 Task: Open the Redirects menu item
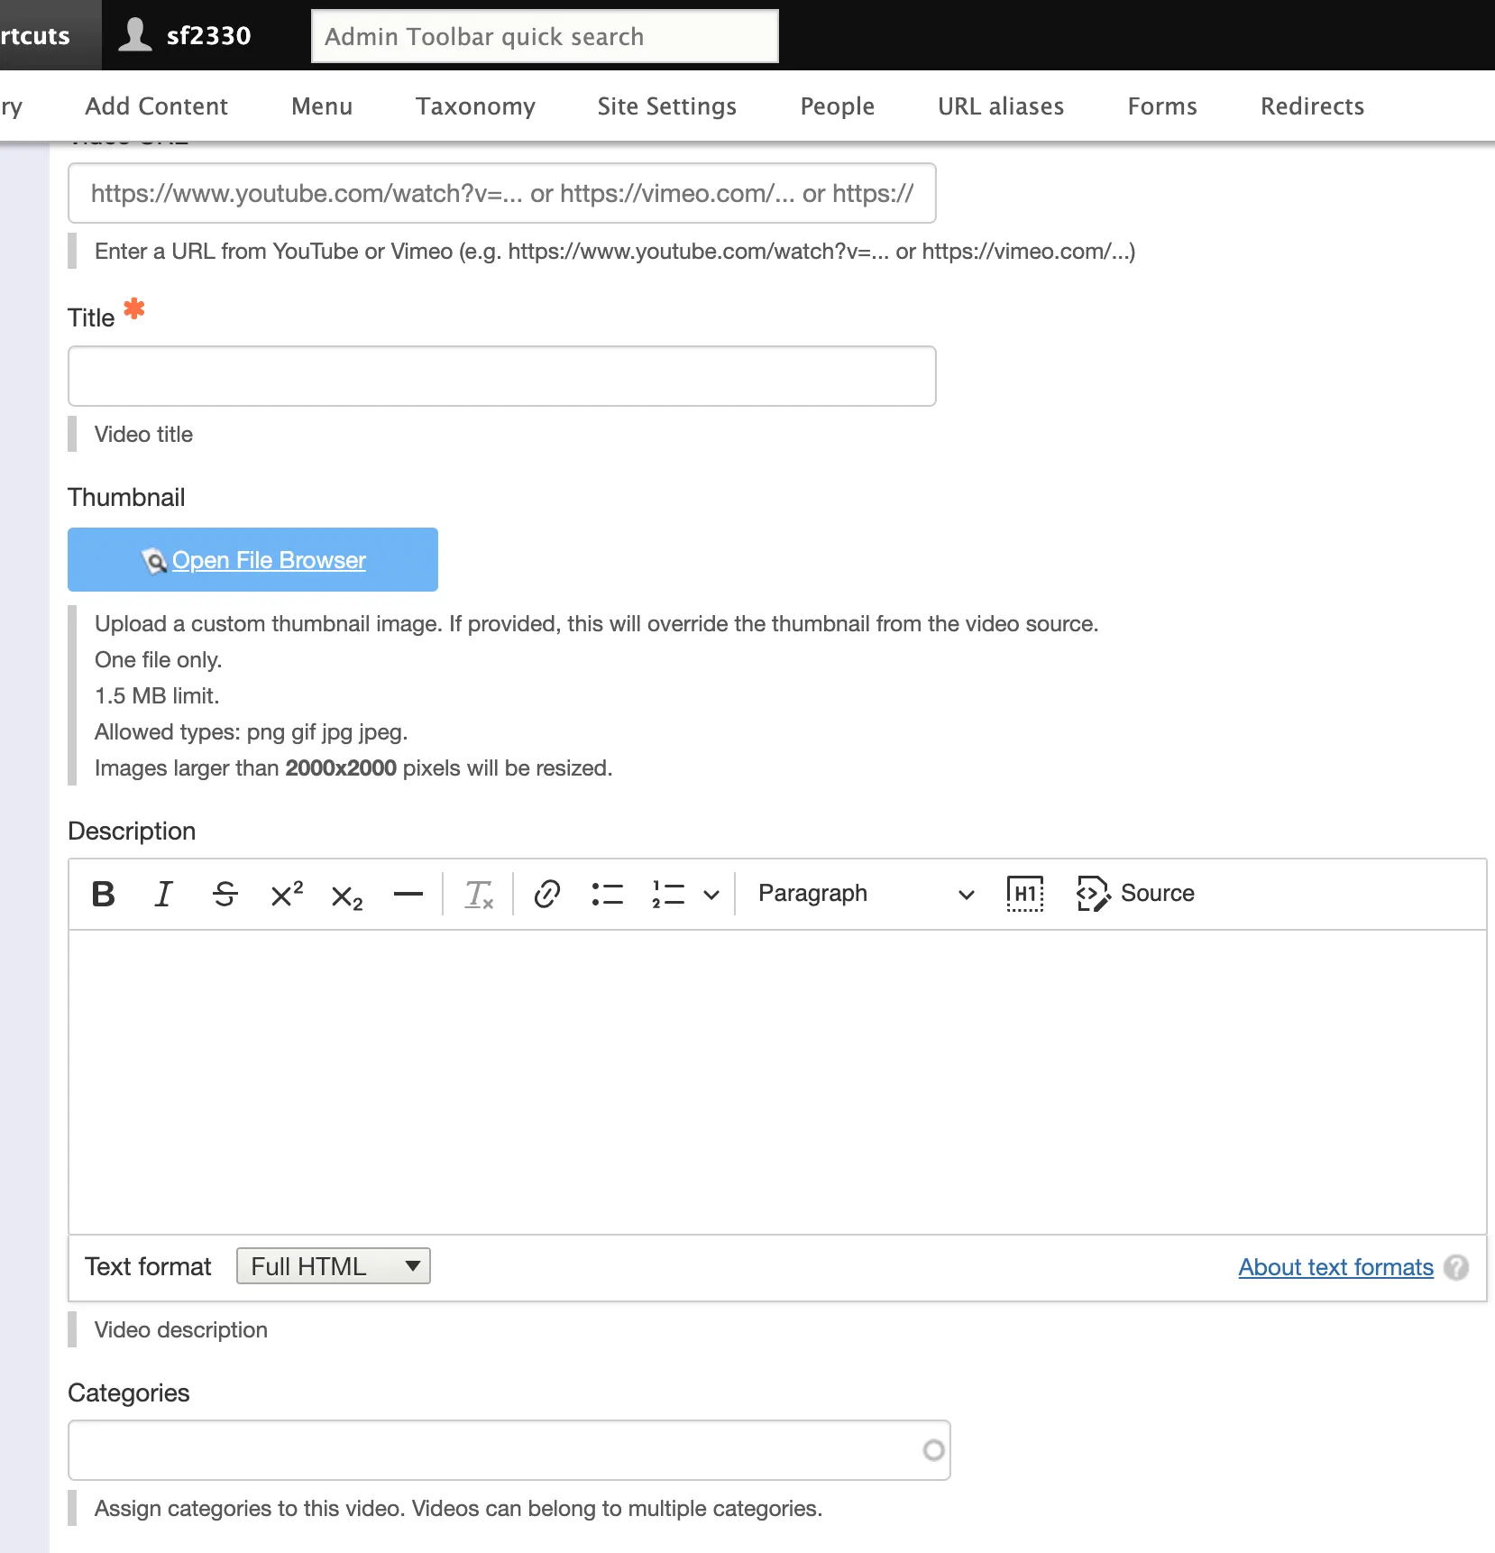pyautogui.click(x=1312, y=106)
